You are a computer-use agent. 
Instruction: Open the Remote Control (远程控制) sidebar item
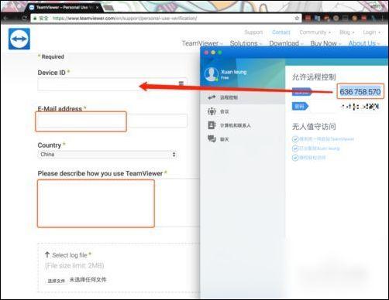pos(243,97)
